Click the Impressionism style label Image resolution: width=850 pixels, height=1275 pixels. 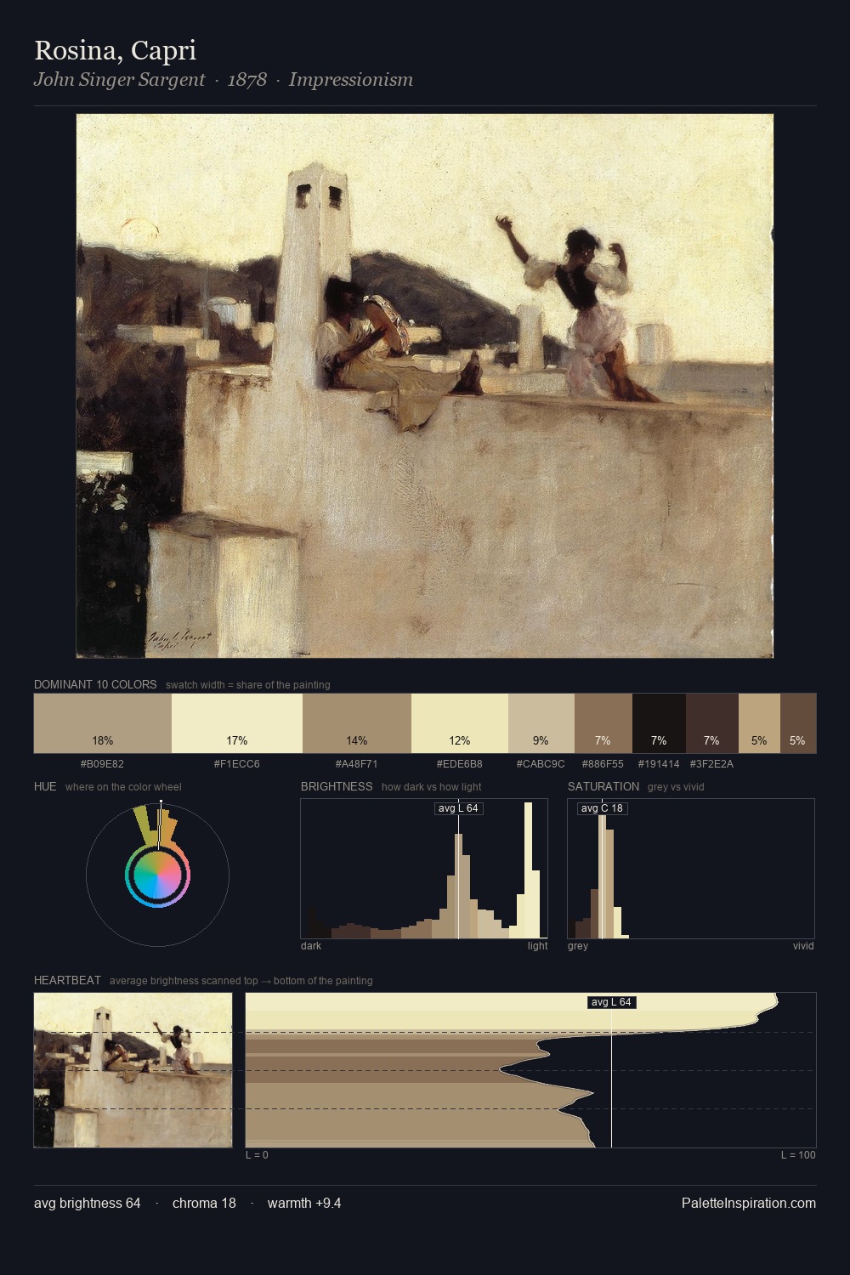click(351, 80)
